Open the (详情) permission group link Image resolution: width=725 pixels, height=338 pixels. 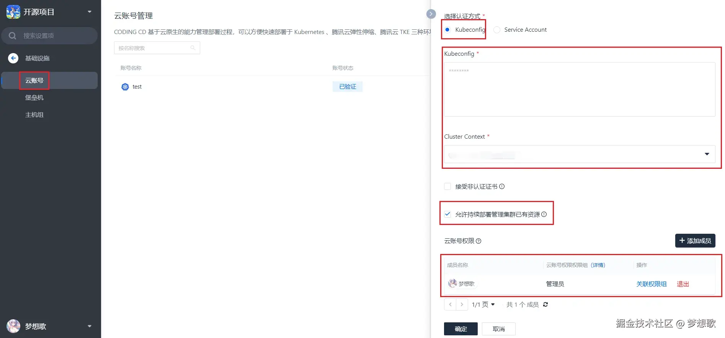click(x=598, y=265)
